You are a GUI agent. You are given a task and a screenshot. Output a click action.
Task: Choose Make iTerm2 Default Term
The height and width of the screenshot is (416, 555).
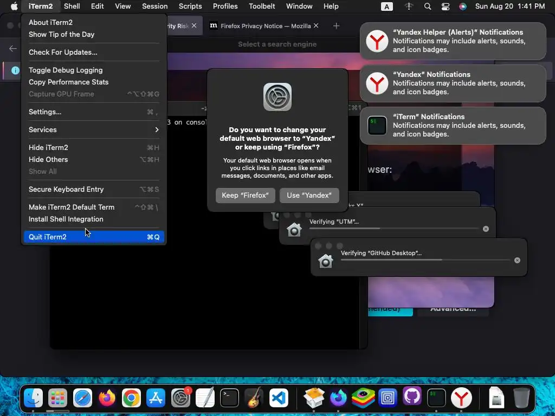point(94,207)
